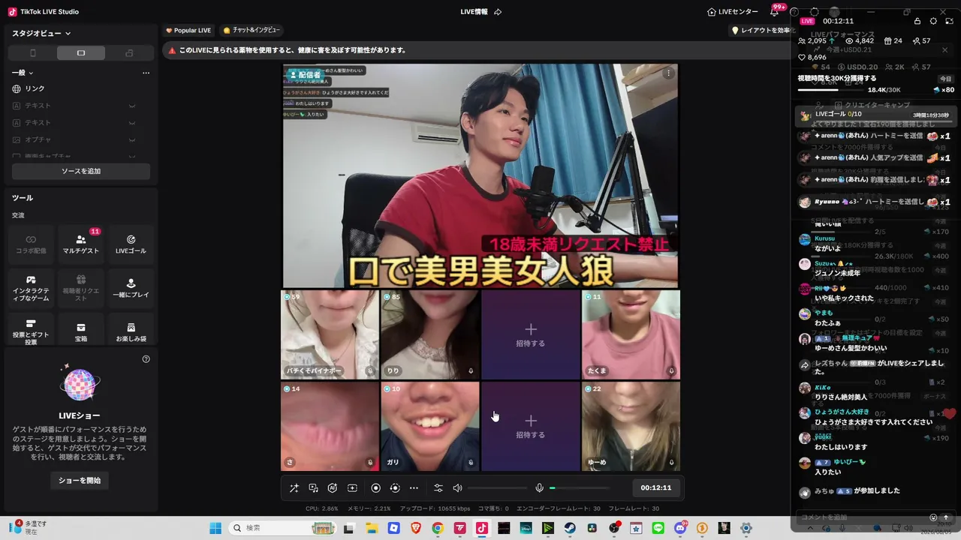The height and width of the screenshot is (540, 961).
Task: Adjust the speaker volume slider
Action: pyautogui.click(x=497, y=488)
